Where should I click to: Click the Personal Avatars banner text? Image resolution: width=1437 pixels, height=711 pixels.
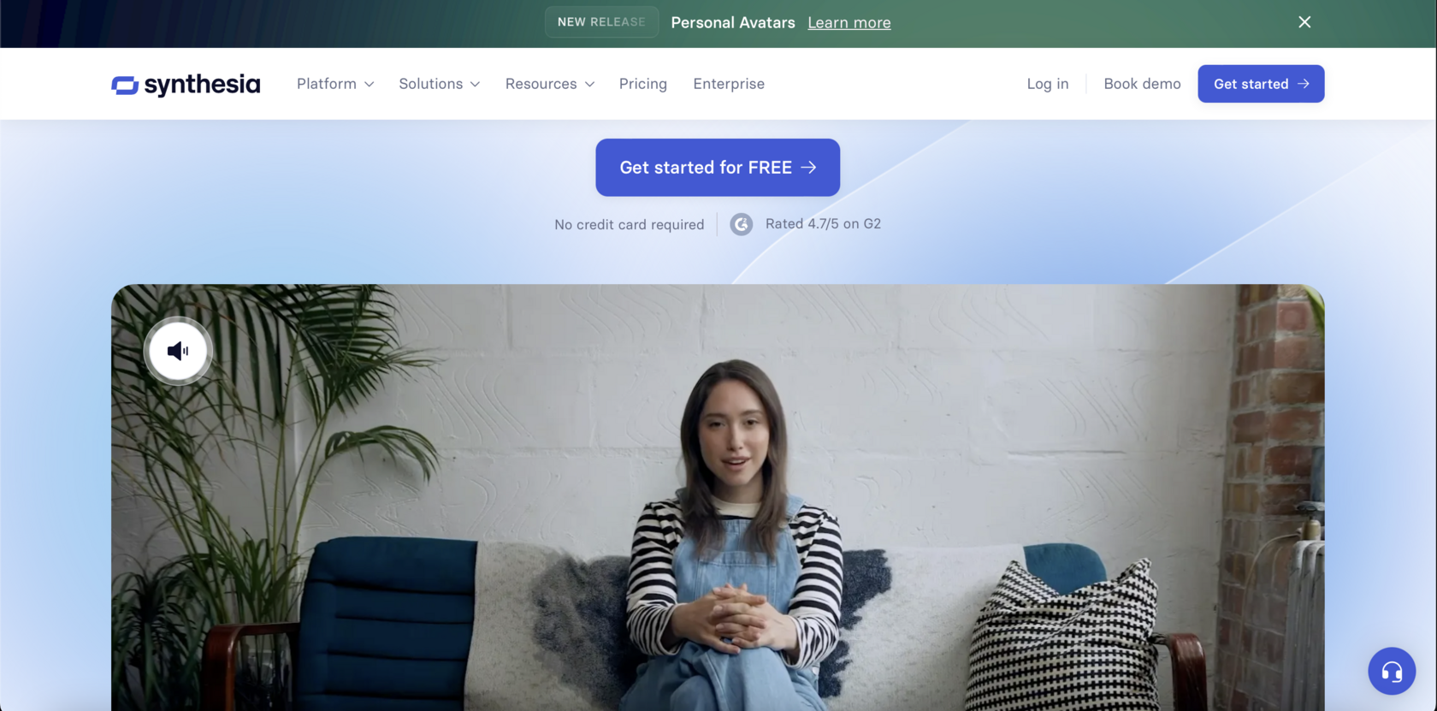click(x=733, y=23)
